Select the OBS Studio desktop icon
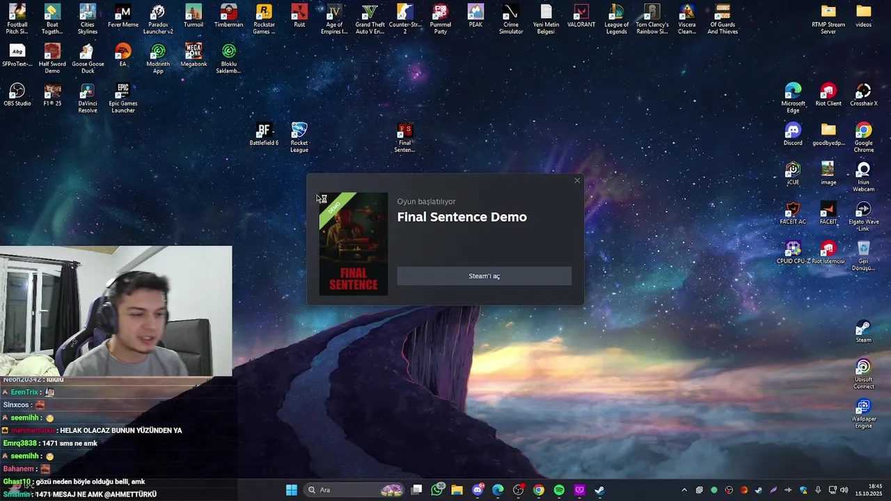Screen dimensions: 891x501 17,95
